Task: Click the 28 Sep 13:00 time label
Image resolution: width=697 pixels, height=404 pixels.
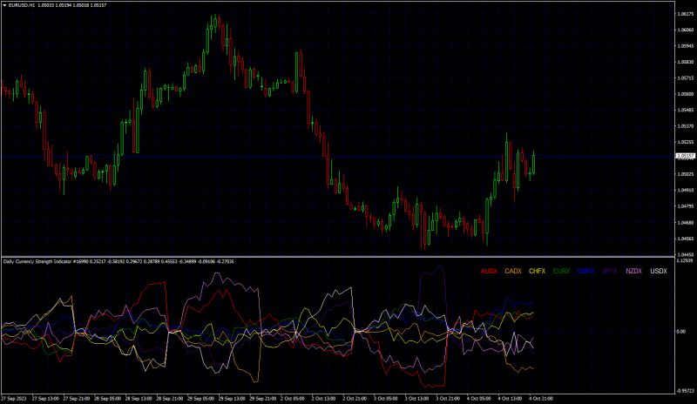Action: pos(139,399)
